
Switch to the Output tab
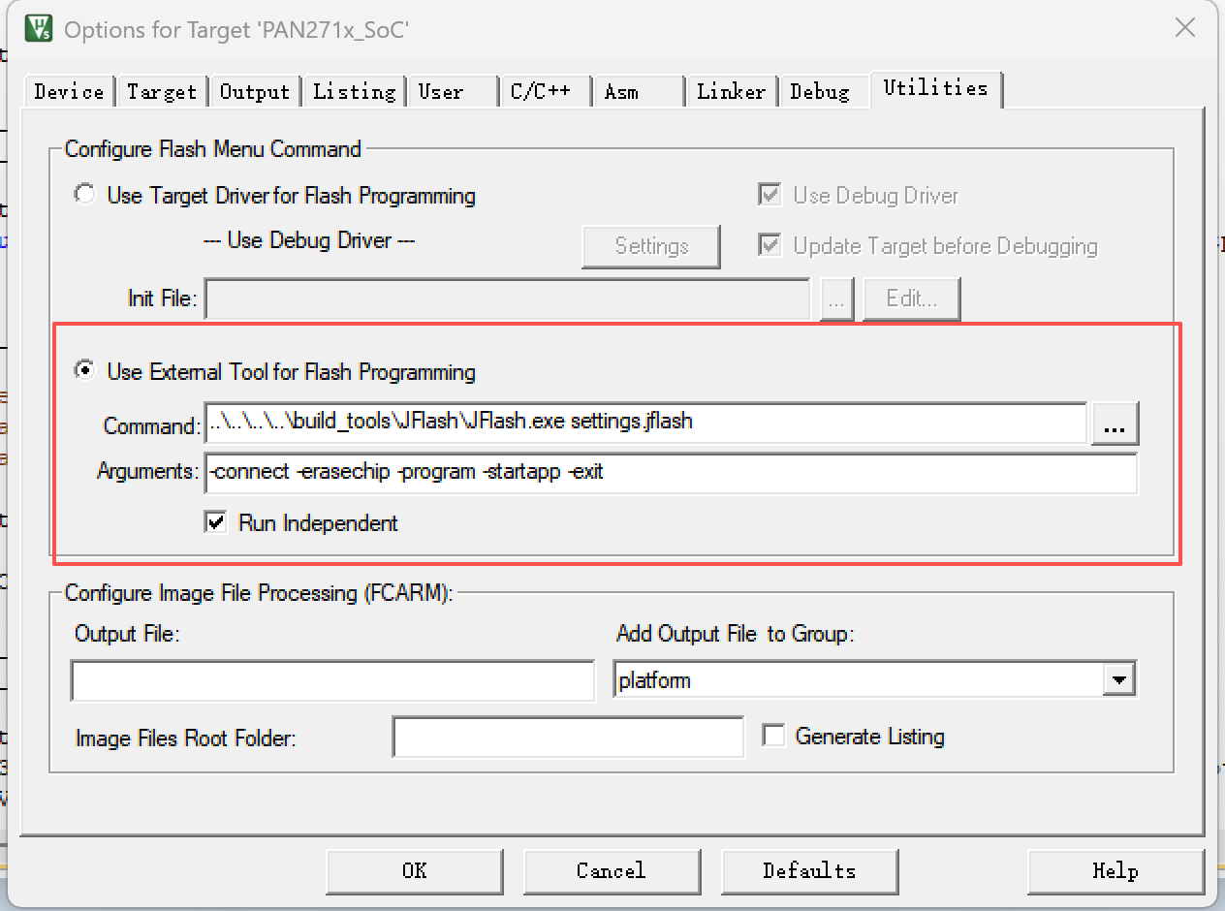(x=254, y=92)
